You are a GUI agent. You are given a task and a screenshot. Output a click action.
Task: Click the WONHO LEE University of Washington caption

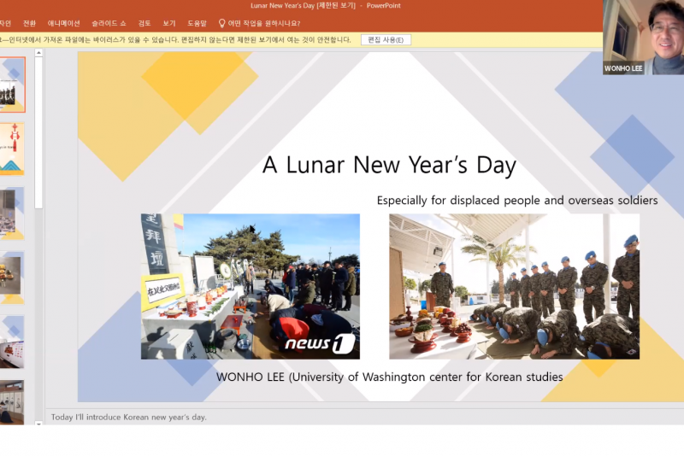389,377
